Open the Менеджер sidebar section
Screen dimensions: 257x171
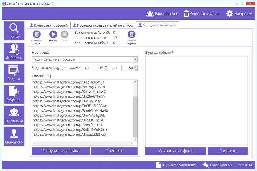coord(14,136)
